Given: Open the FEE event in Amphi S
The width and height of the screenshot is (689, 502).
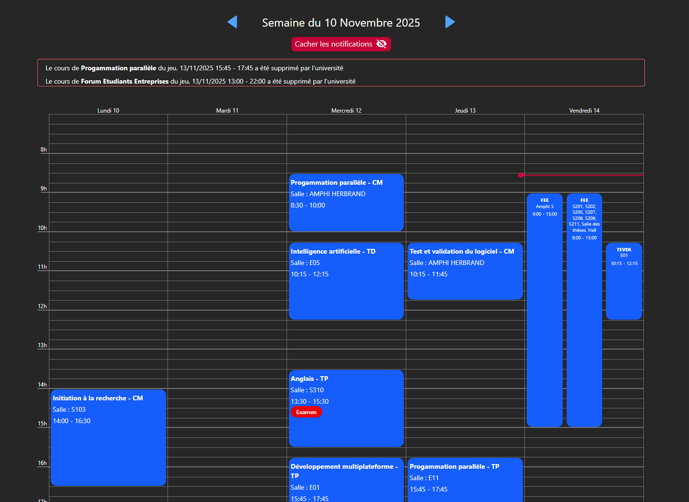Looking at the screenshot, I should click(544, 310).
